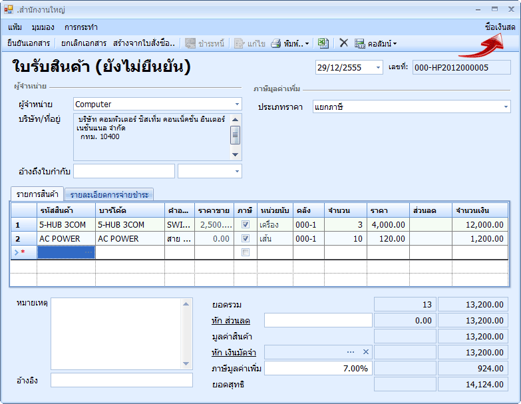Open the ประเภทราคา dropdown
Image resolution: width=521 pixels, height=404 pixels.
pos(506,106)
